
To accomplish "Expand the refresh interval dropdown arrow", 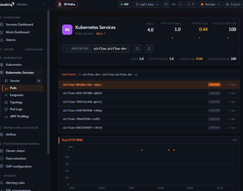I will click(x=180, y=4).
